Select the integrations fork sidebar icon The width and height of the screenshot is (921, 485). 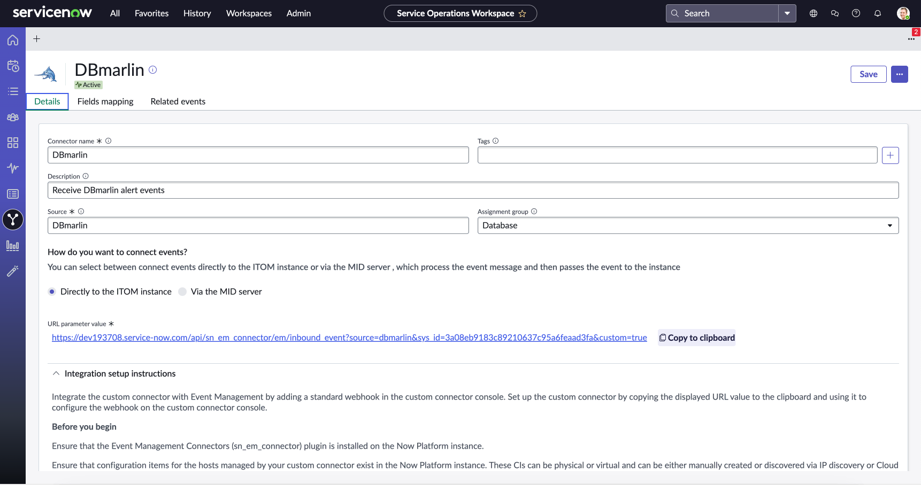point(13,220)
